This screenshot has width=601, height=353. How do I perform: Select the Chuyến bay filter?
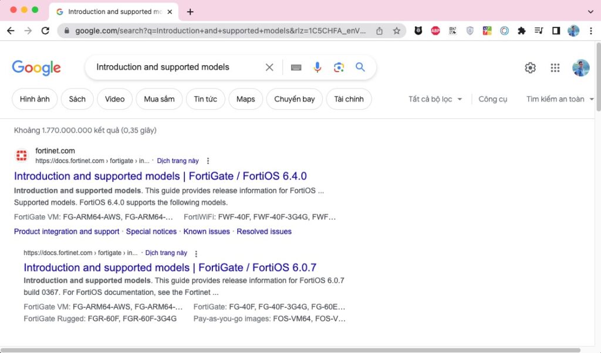[295, 99]
